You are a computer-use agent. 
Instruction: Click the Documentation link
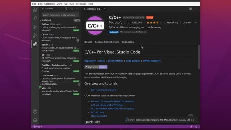(115, 61)
